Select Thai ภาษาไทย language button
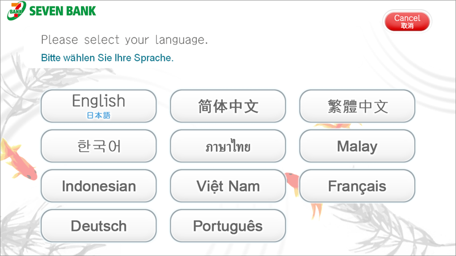The width and height of the screenshot is (456, 256). click(228, 146)
